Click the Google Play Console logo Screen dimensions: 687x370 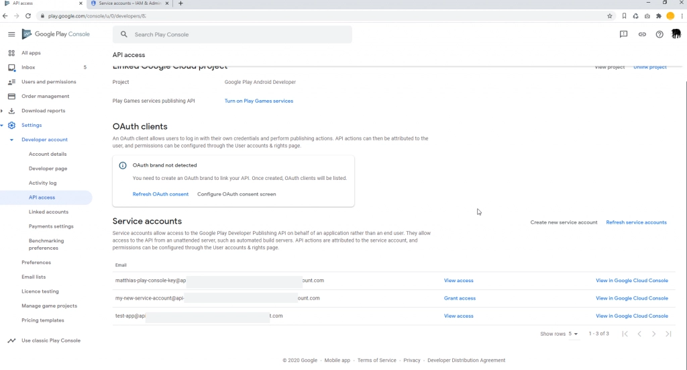point(56,34)
